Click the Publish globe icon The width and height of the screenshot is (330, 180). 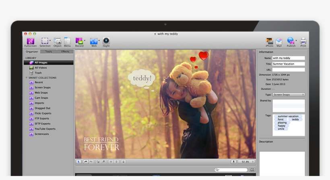[291, 40]
